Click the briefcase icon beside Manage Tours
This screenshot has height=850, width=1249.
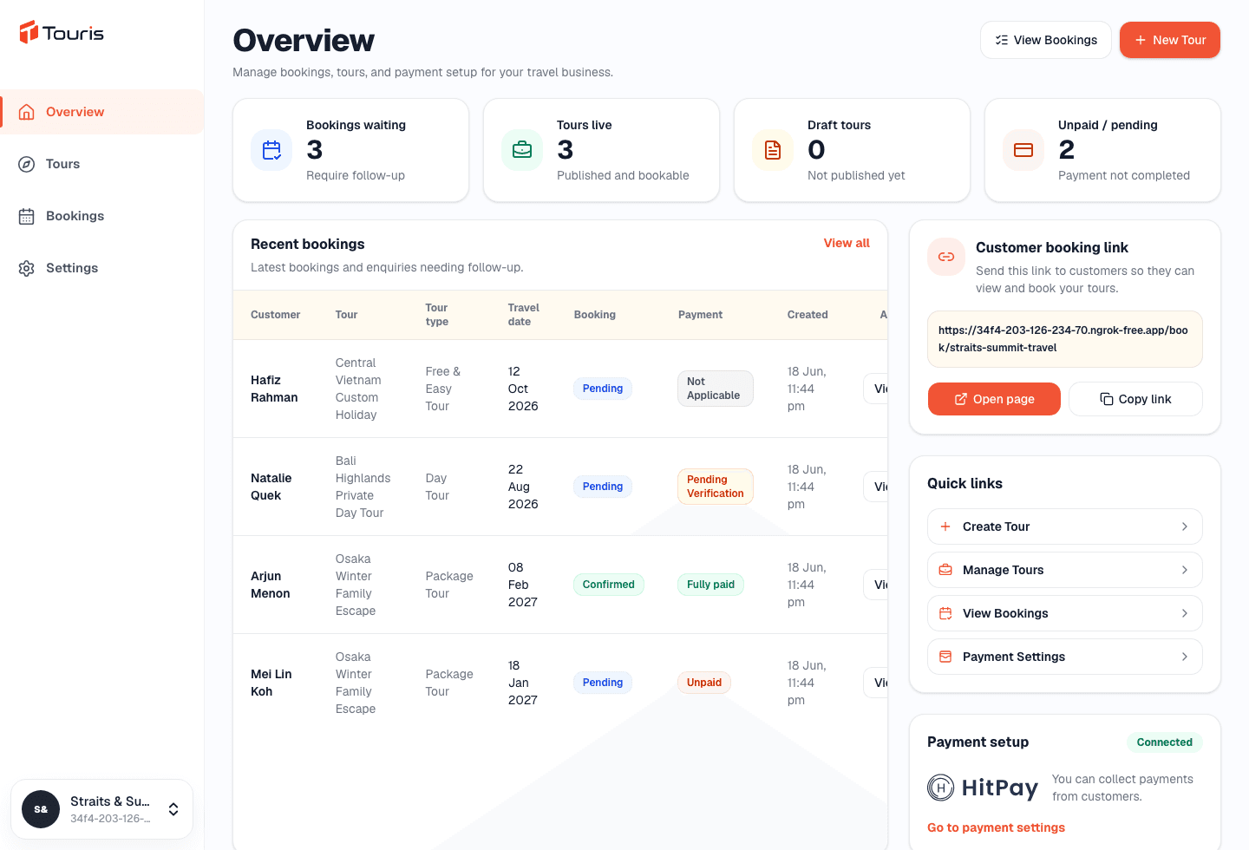[x=945, y=570]
